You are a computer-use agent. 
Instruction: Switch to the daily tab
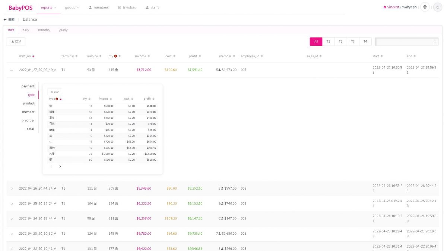pos(26,30)
